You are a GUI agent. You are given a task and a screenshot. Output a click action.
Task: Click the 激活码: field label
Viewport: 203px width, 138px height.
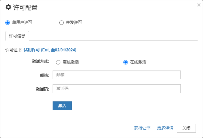42,89
